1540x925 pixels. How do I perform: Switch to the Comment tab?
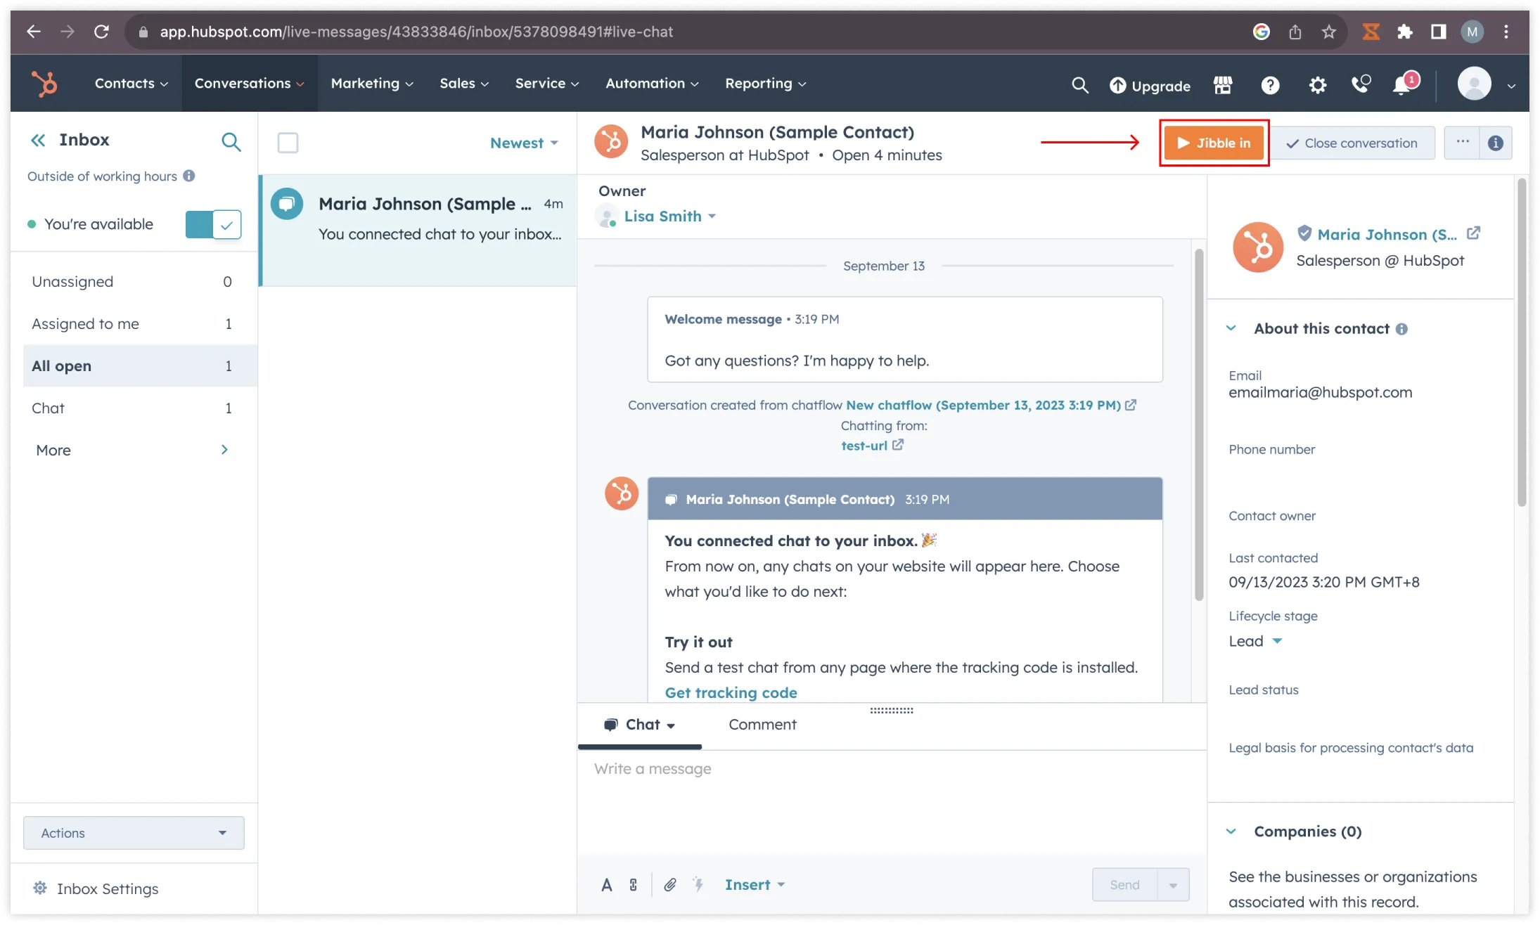coord(762,725)
